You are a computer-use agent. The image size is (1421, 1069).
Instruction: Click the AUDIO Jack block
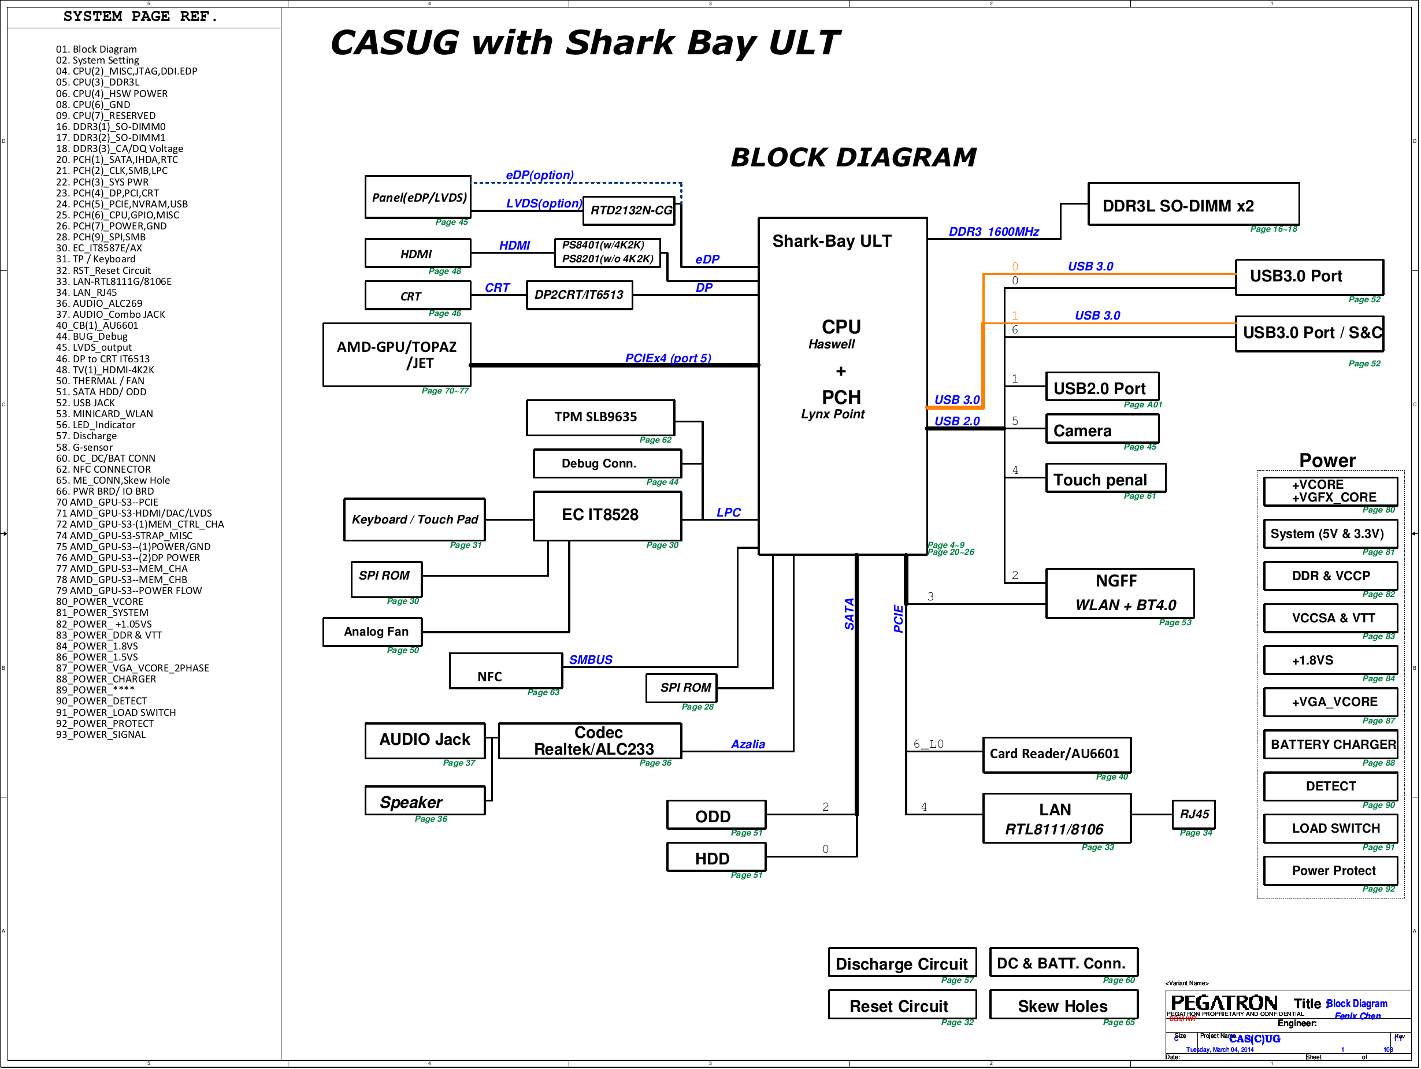point(425,741)
